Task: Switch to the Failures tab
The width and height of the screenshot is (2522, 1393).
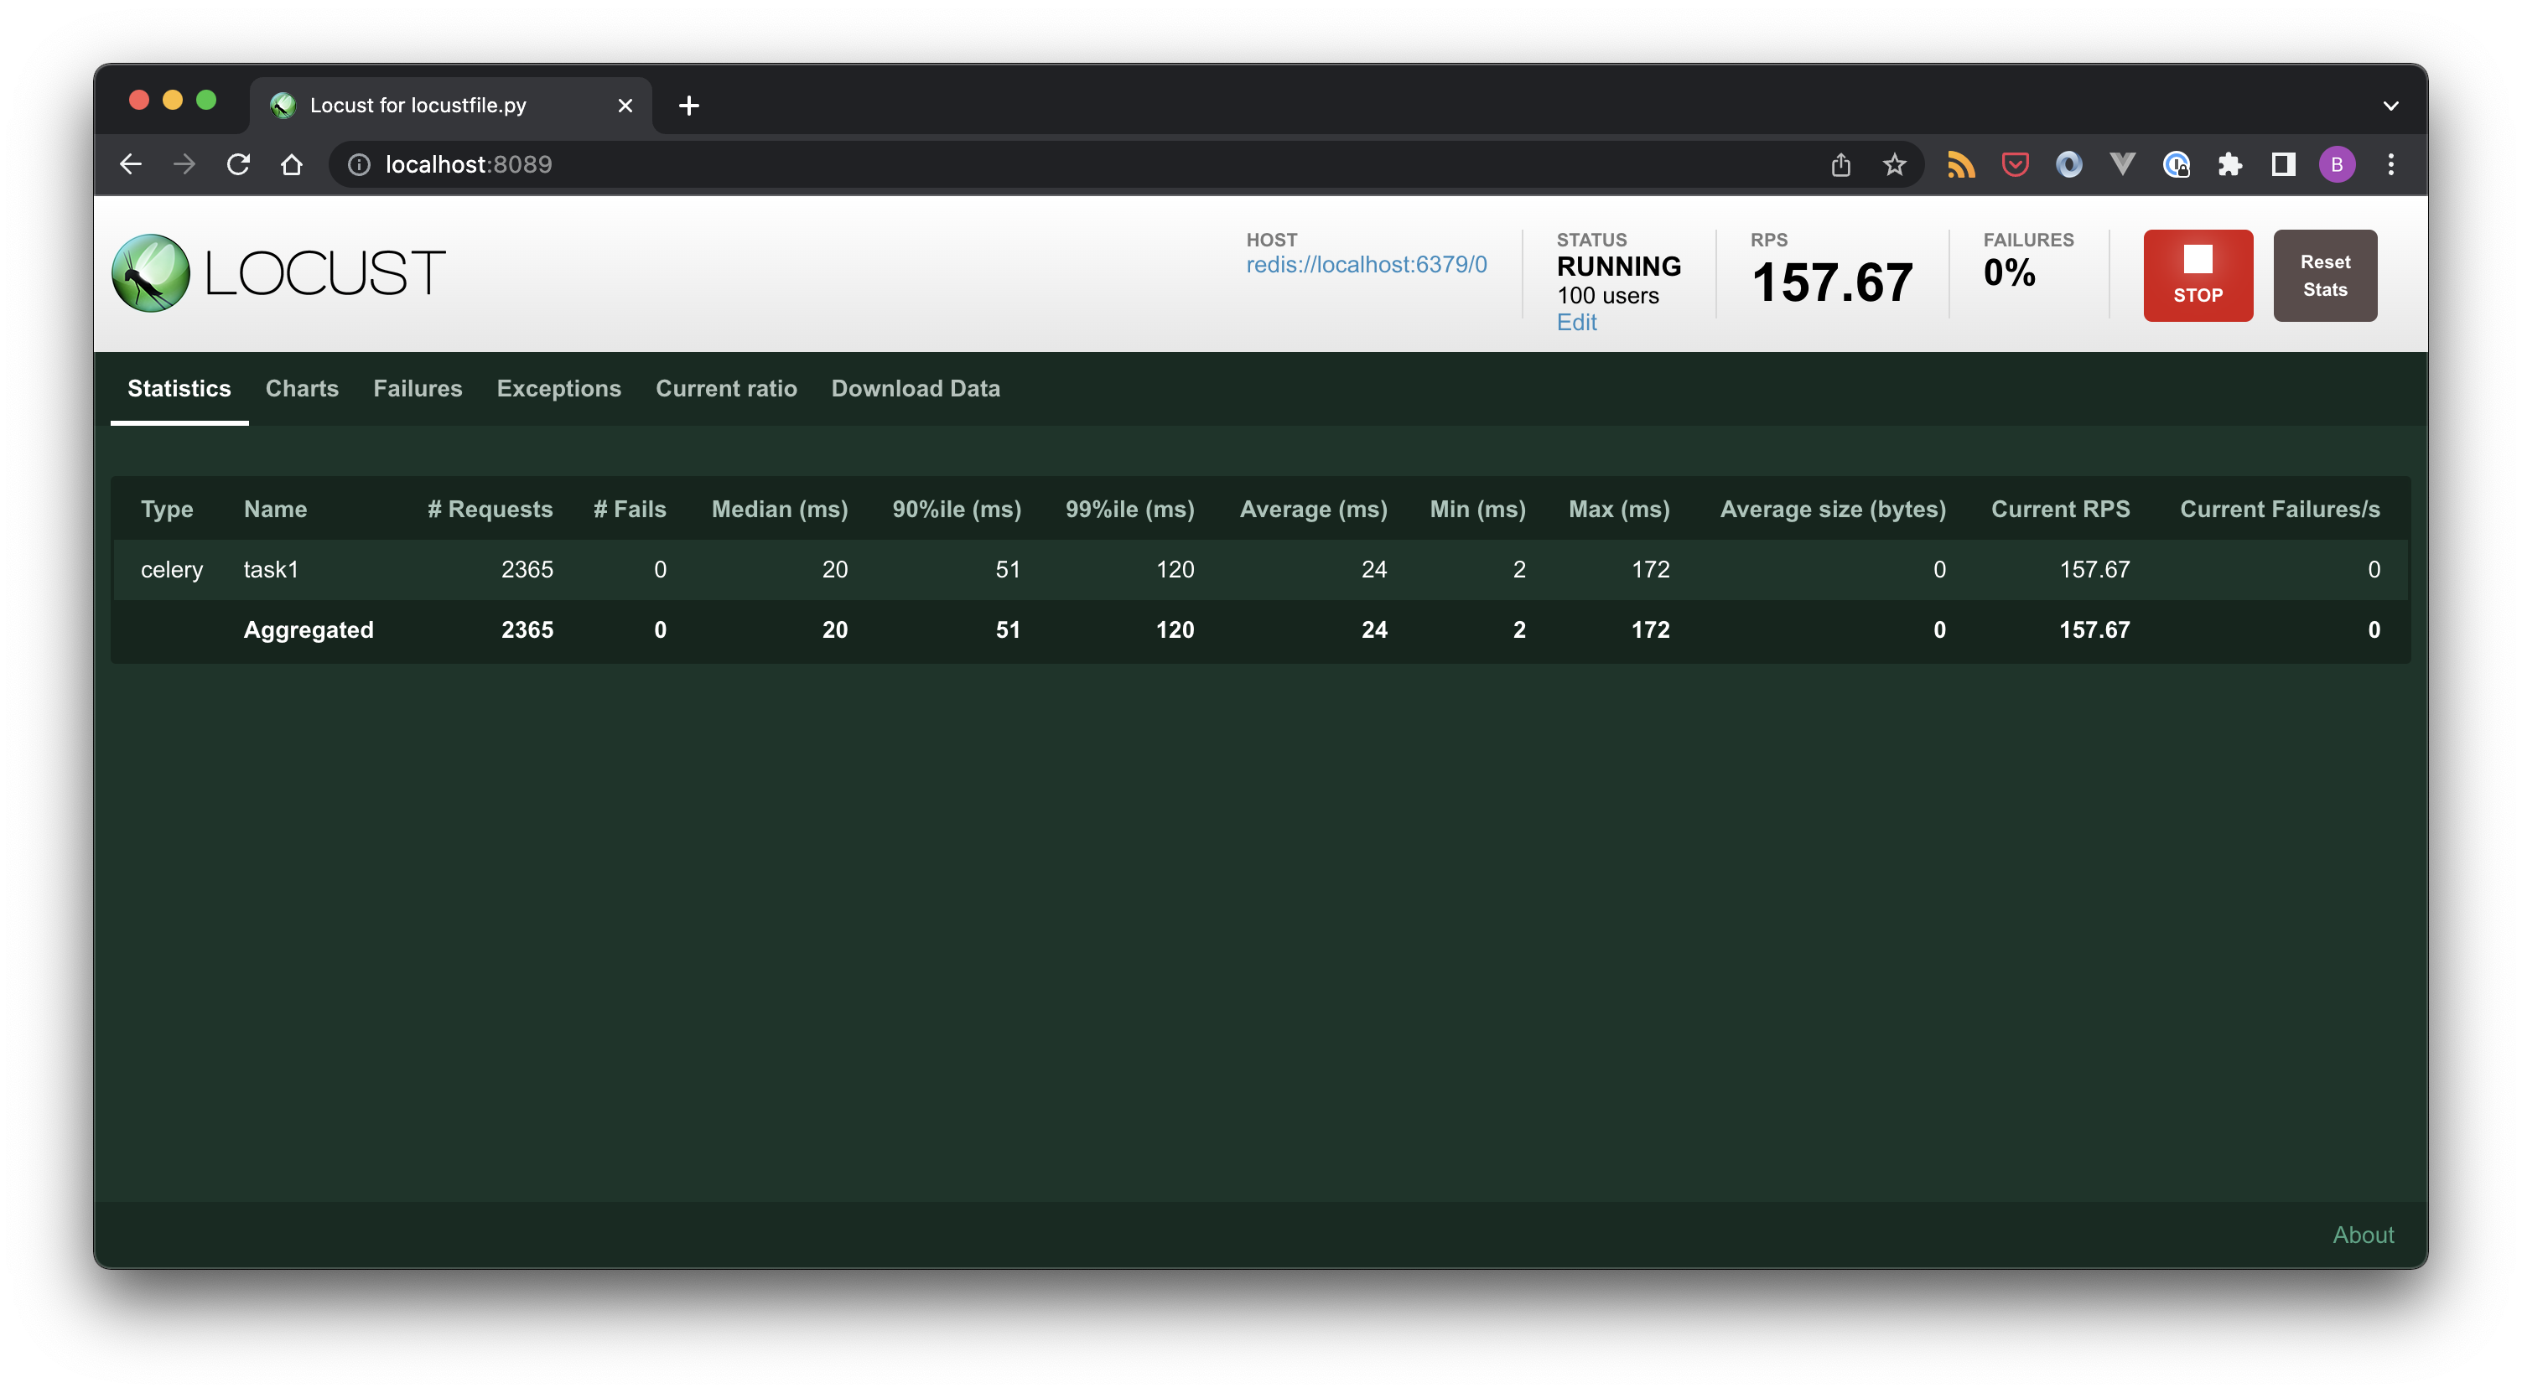Action: pyautogui.click(x=417, y=388)
